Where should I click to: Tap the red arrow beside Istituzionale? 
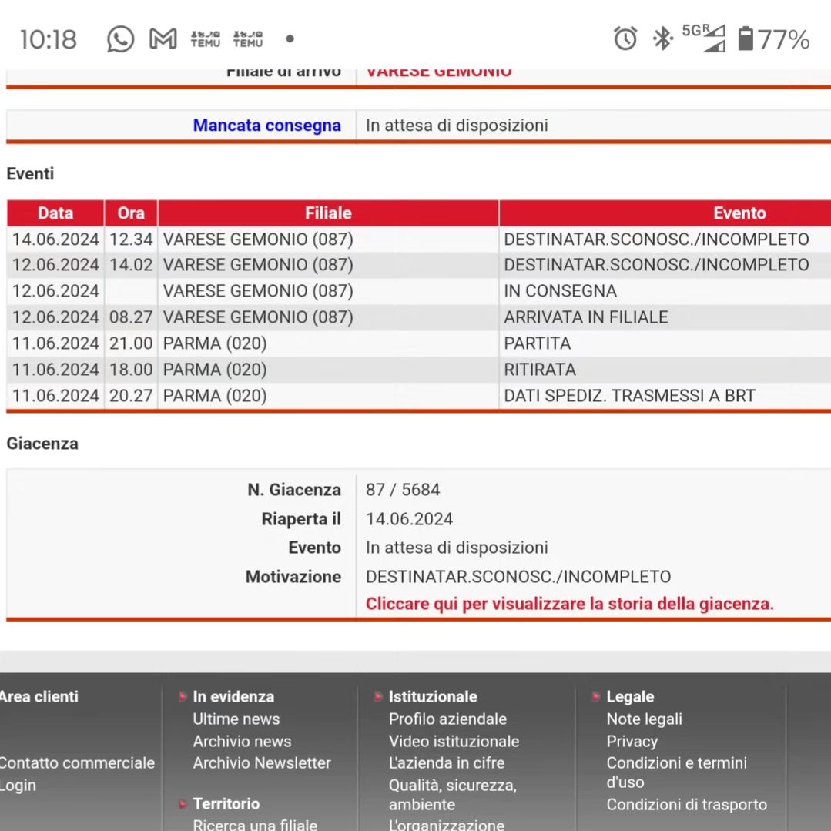click(x=378, y=696)
